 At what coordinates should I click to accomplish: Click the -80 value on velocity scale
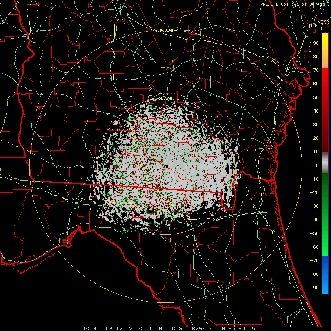pos(314,274)
